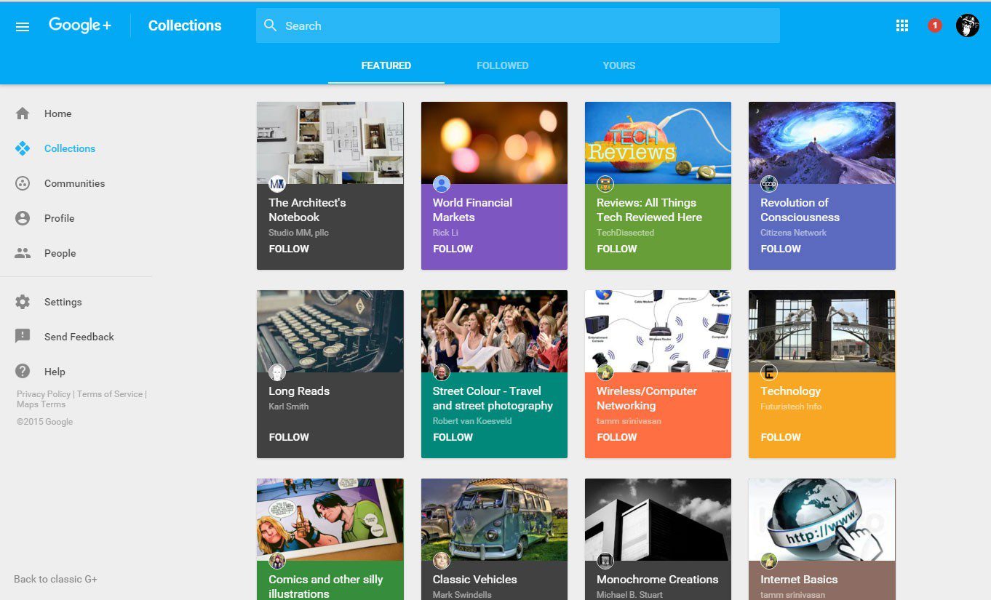Open the Privacy Policy link
Viewport: 991px width, 600px height.
point(44,394)
